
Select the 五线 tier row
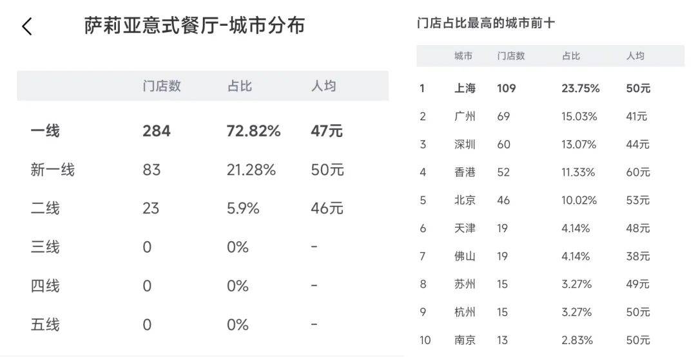45,324
